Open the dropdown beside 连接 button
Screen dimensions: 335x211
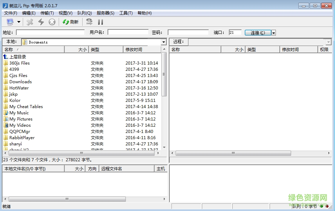point(273,32)
